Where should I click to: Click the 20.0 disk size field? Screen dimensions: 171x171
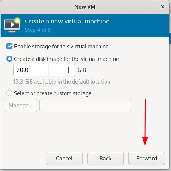point(31,70)
